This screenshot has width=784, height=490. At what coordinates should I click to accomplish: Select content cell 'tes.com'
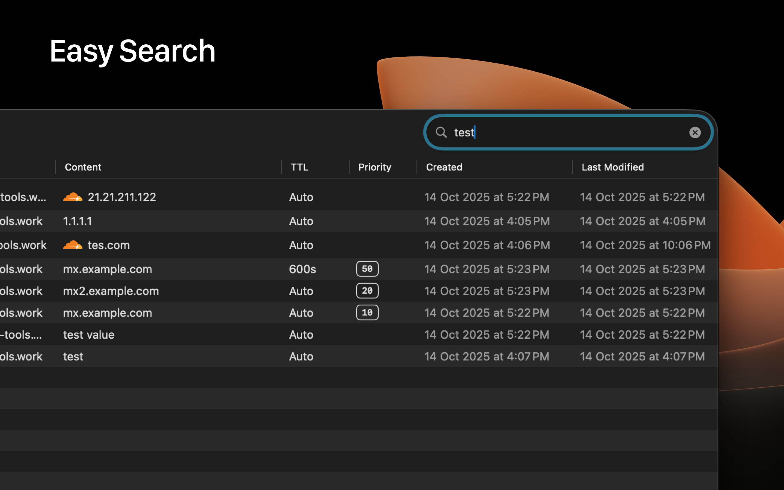109,245
